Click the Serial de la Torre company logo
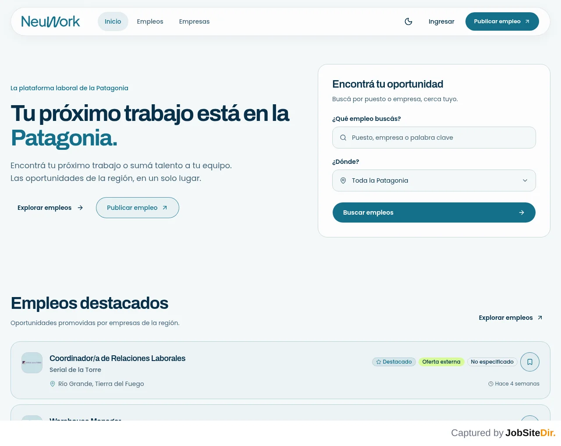 [x=32, y=363]
